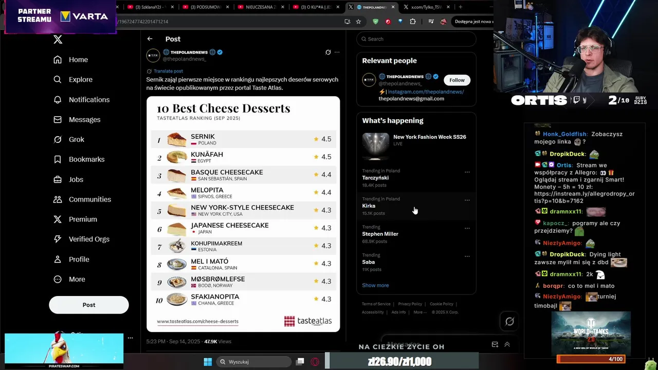658x370 pixels.
Task: Switch to the x.com/Tylko_TSW tab
Action: pos(426,7)
